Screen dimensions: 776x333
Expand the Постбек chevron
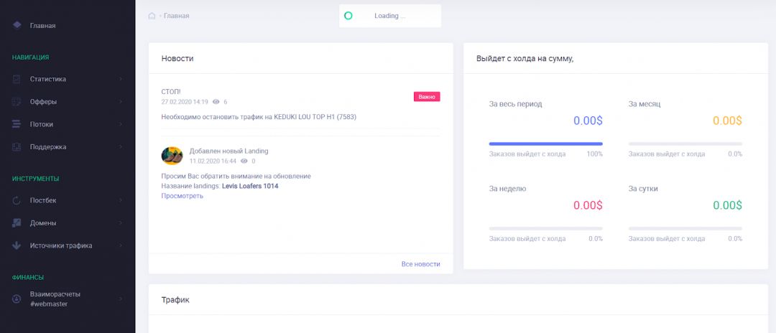click(121, 201)
